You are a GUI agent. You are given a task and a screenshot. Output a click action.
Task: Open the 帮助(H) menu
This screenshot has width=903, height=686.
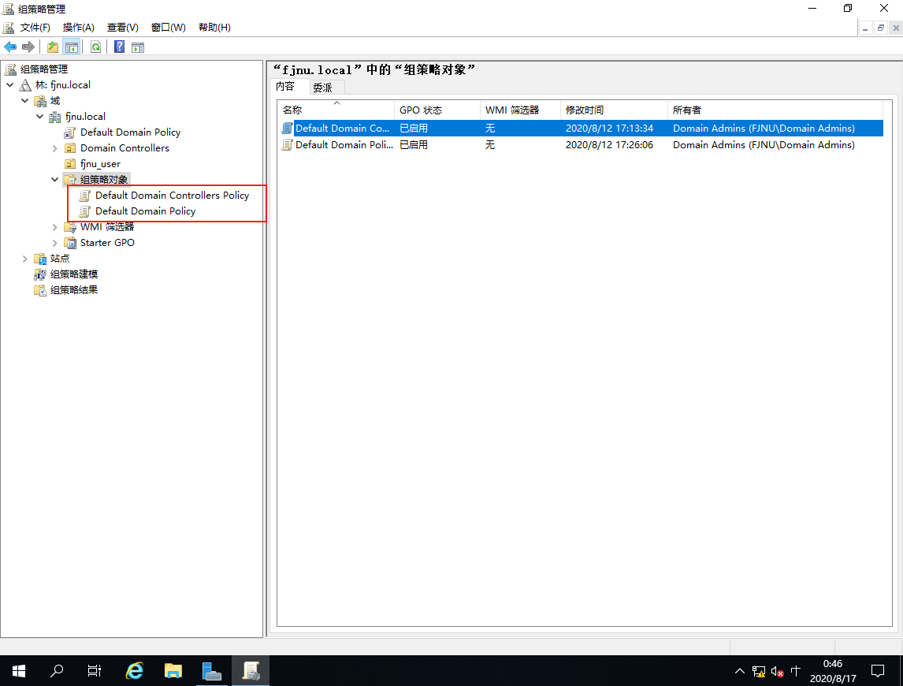pos(214,28)
